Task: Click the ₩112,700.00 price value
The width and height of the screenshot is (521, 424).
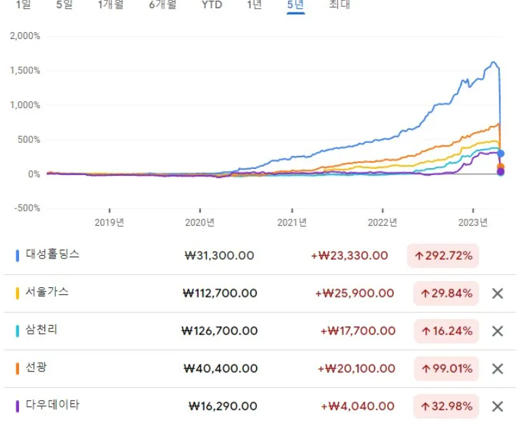Action: 220,293
